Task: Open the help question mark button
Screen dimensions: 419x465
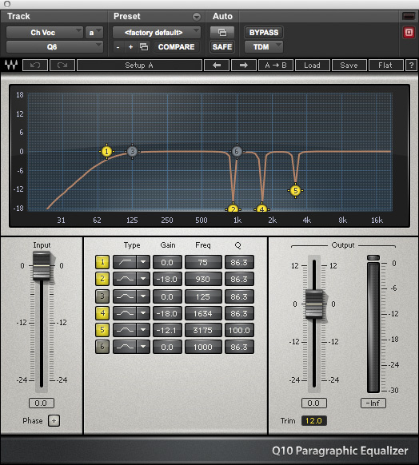Action: click(411, 66)
